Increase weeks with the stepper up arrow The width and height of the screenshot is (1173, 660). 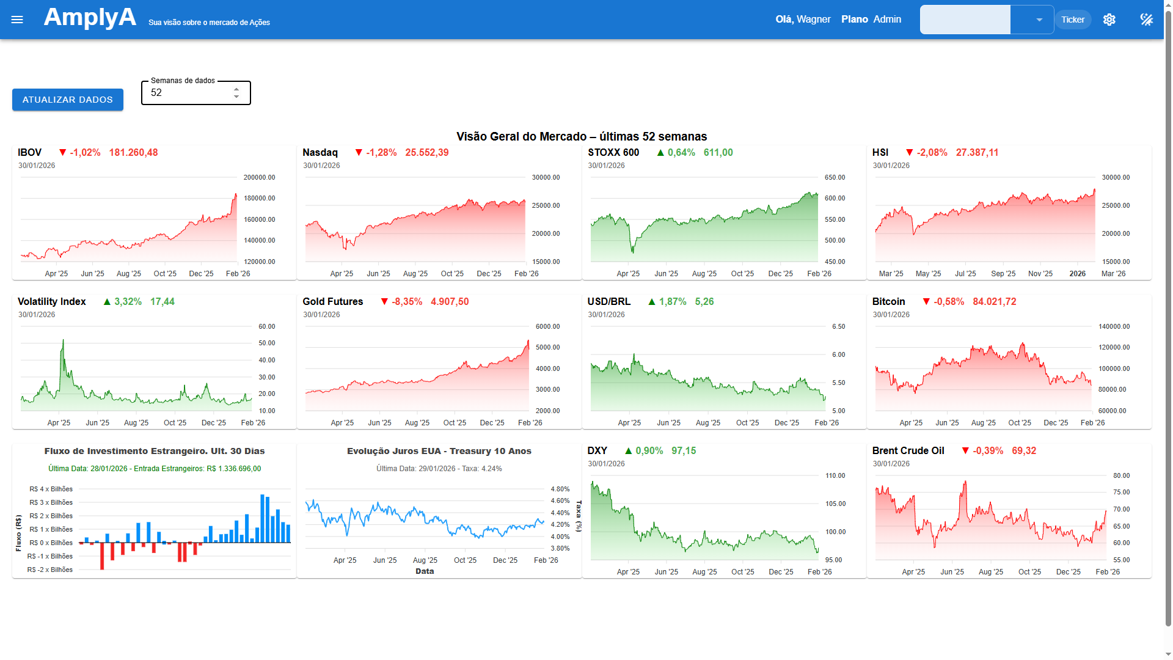pyautogui.click(x=236, y=89)
